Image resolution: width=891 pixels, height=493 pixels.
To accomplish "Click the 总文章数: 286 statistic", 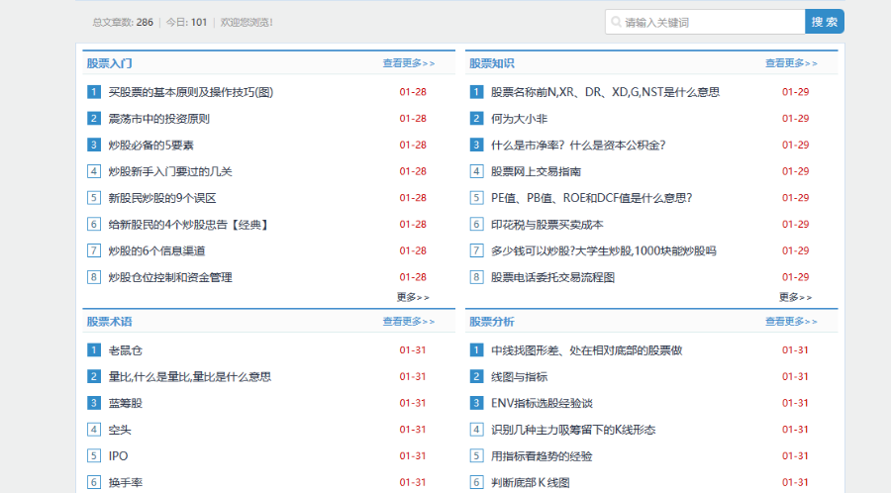I will [x=123, y=23].
